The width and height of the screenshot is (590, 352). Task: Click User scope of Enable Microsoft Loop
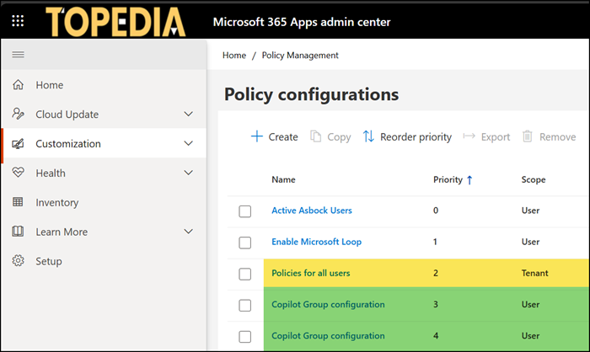[x=530, y=242]
